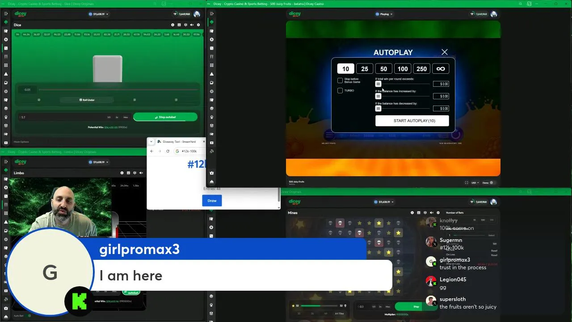The image size is (572, 322).
Task: Toggle Dice sound mute icon
Action: pos(192,25)
